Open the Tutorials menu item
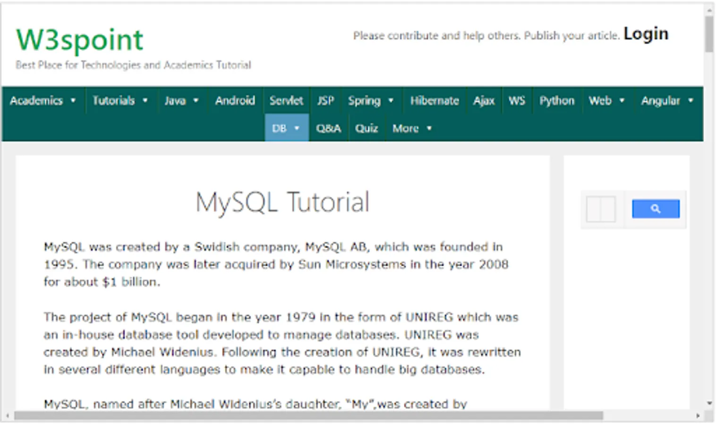 pos(113,101)
